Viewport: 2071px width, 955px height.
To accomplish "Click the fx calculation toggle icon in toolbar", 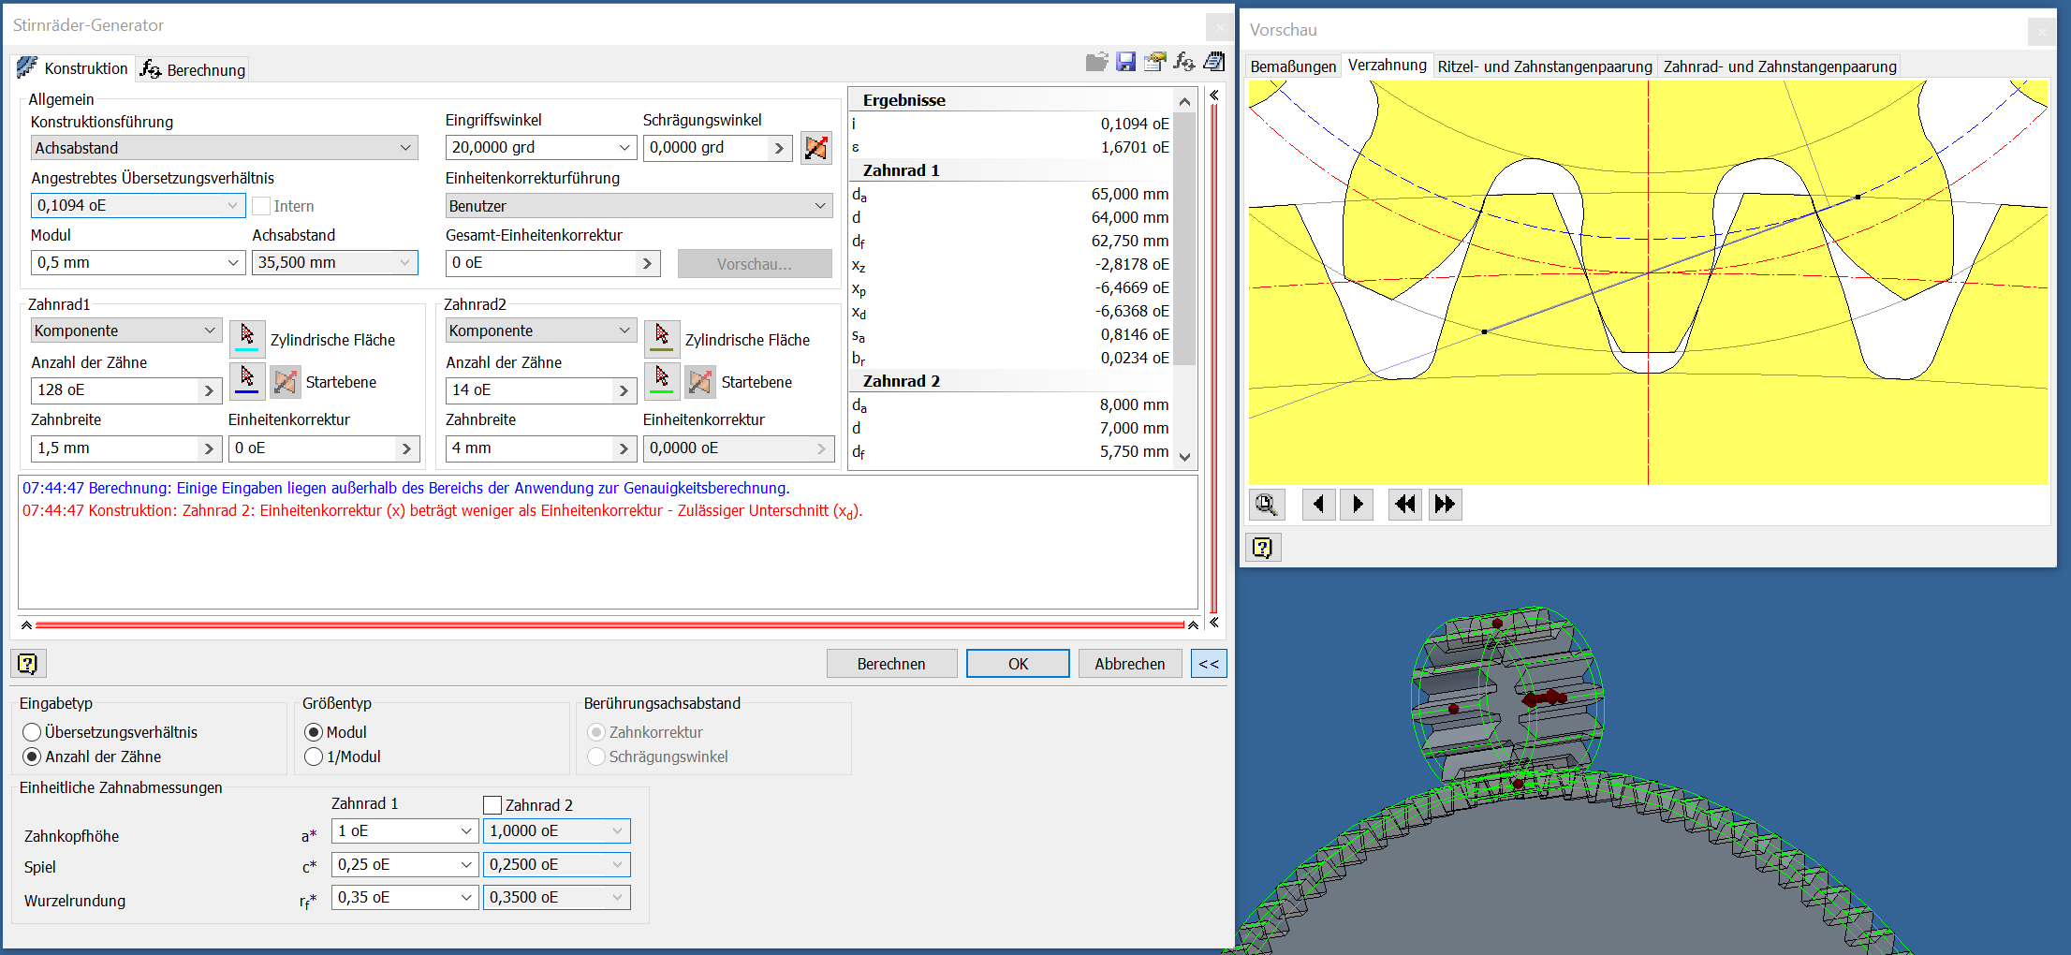I will (x=1184, y=62).
